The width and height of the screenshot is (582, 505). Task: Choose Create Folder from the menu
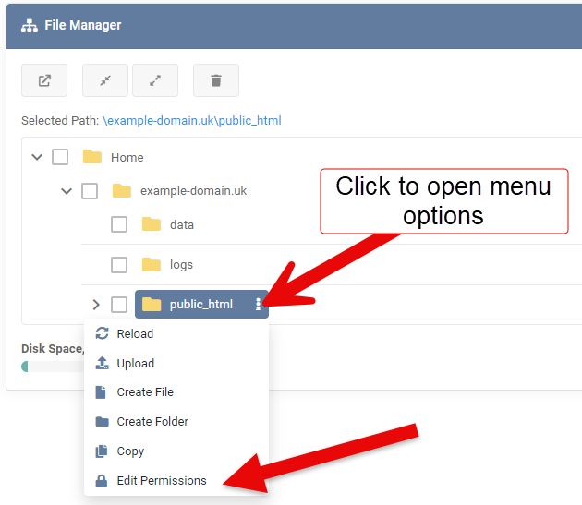176,422
